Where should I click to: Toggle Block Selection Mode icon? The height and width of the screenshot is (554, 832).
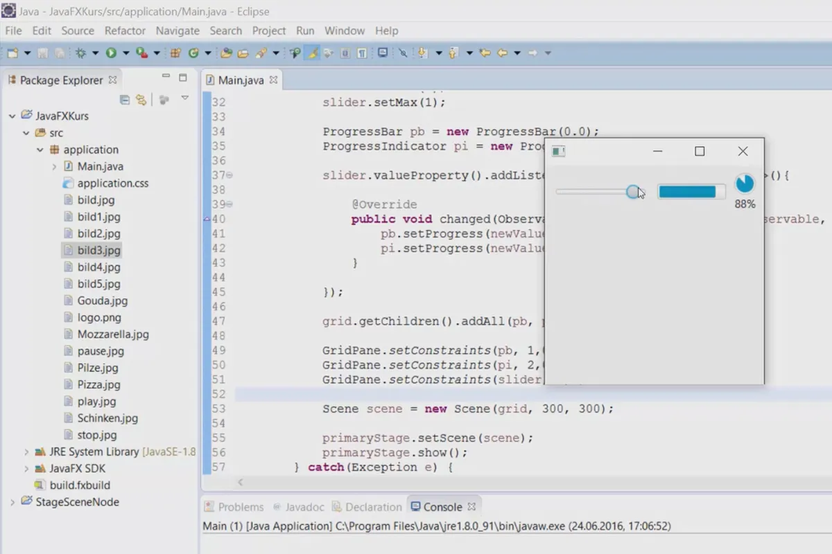(345, 53)
